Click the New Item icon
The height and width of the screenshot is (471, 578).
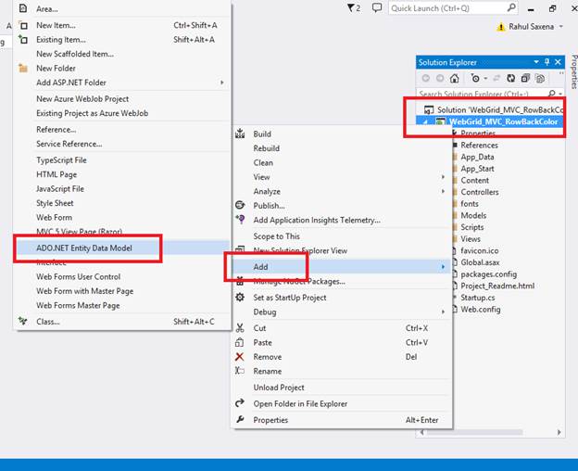[23, 25]
